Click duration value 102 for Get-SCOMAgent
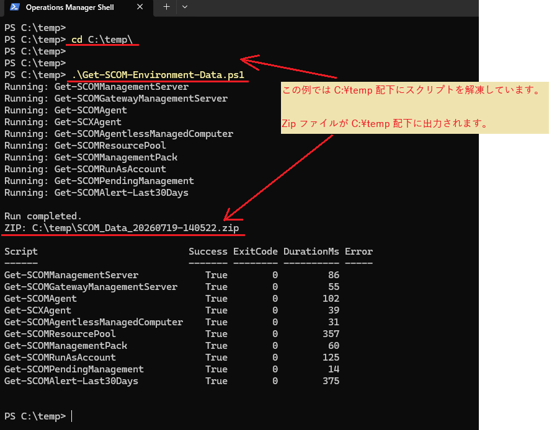This screenshot has width=557, height=430. click(x=331, y=299)
